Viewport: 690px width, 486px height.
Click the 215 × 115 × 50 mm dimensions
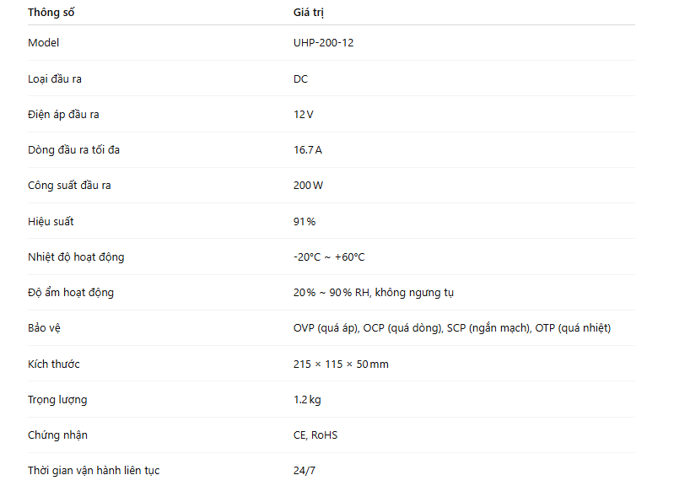point(341,364)
